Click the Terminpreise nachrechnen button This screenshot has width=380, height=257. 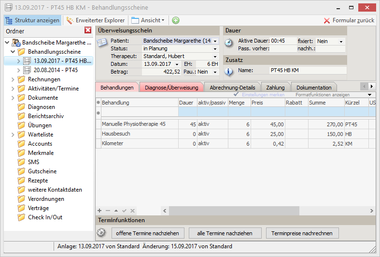[302, 233]
